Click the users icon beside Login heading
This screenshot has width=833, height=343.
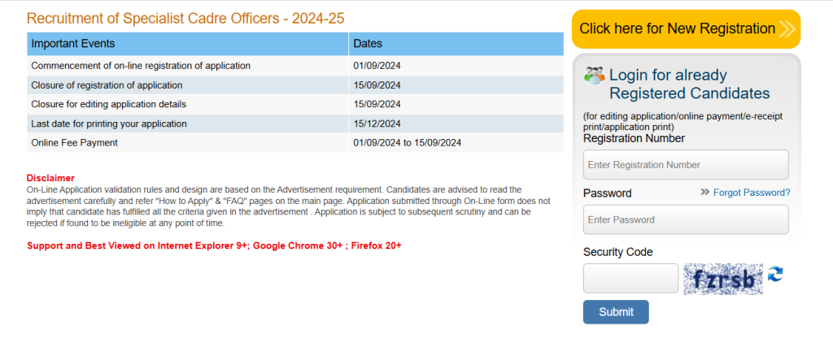tap(595, 75)
